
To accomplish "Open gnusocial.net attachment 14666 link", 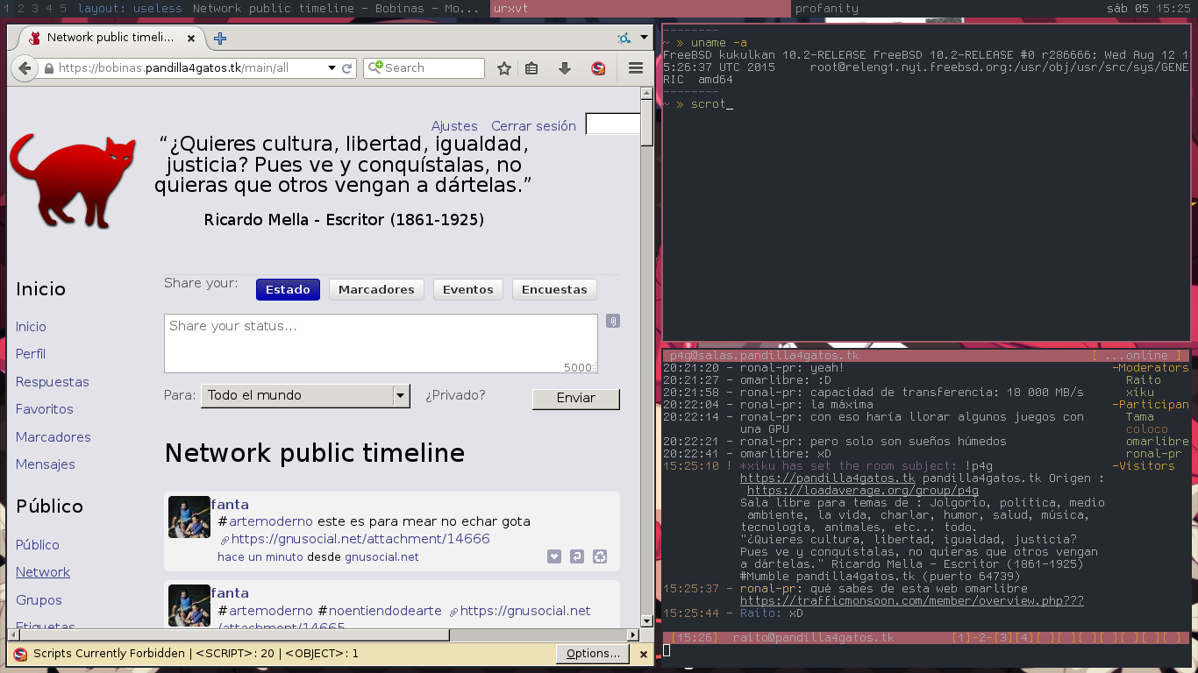I will (360, 539).
